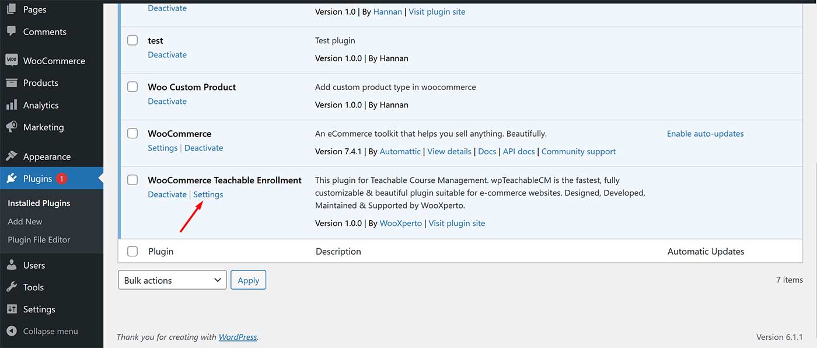Viewport: 817px width, 348px height.
Task: Deactivate the WooCommerce plugin
Action: (x=204, y=148)
